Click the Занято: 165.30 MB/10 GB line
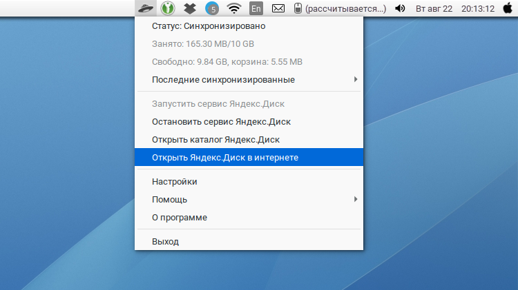 pyautogui.click(x=249, y=44)
